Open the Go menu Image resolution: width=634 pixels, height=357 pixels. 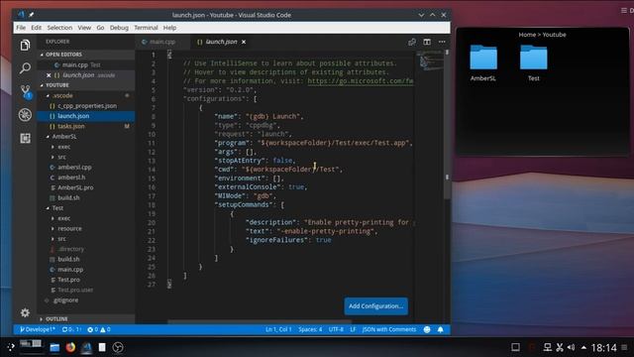pyautogui.click(x=100, y=28)
